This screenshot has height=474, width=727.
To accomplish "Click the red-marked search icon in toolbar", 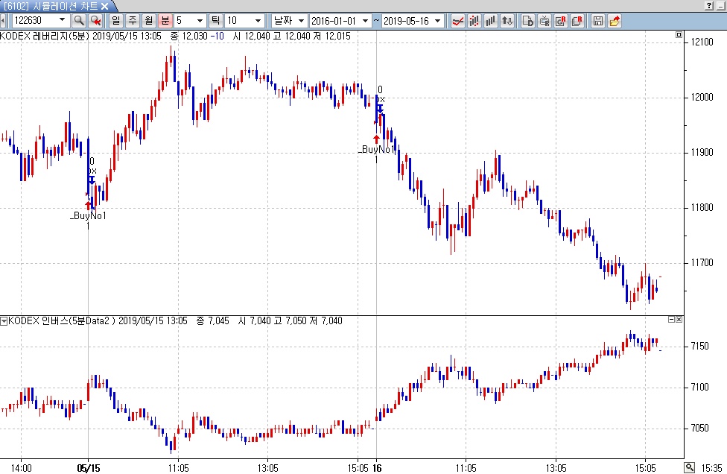I will click(x=95, y=21).
